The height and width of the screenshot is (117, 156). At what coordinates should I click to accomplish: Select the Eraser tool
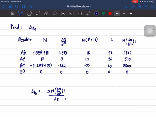30,14
